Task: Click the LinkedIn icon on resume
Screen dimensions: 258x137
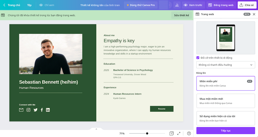Action: tap(48, 110)
